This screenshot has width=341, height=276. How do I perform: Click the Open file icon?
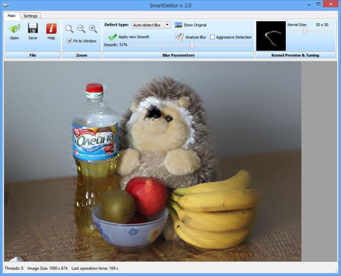coord(14,29)
